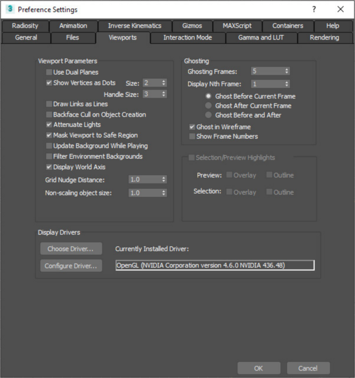Check the Preview Outline checkbox
The width and height of the screenshot is (355, 378).
[x=269, y=175]
